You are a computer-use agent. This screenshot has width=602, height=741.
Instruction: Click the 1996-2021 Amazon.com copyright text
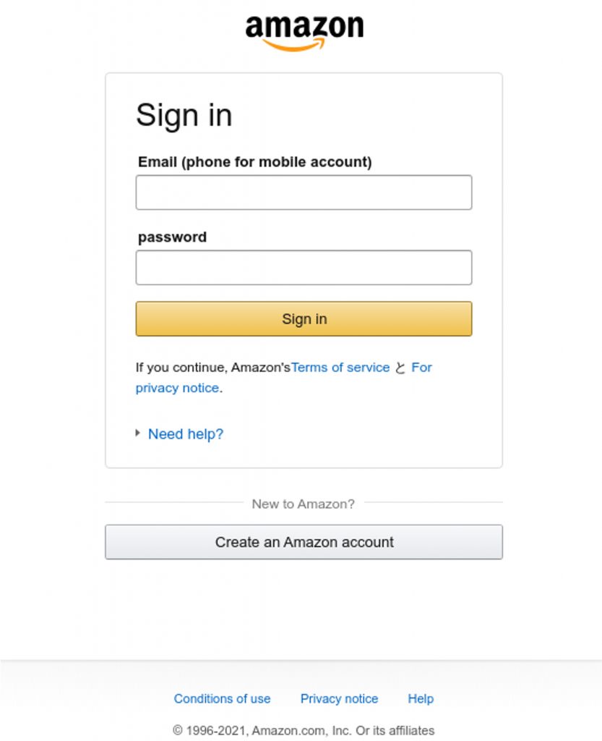[304, 730]
